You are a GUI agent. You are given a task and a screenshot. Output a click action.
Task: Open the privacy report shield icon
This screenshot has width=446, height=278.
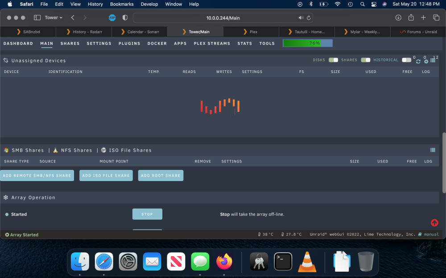coord(125,18)
